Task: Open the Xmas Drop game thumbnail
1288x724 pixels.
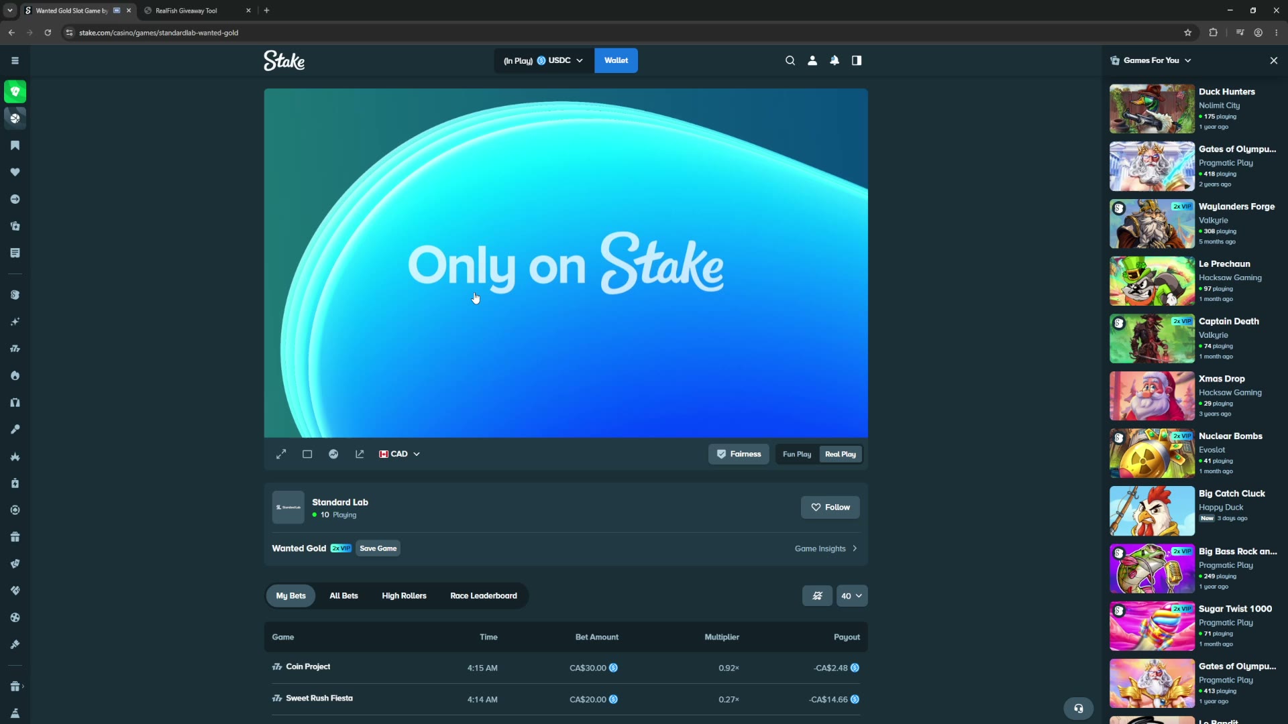Action: coord(1152,396)
